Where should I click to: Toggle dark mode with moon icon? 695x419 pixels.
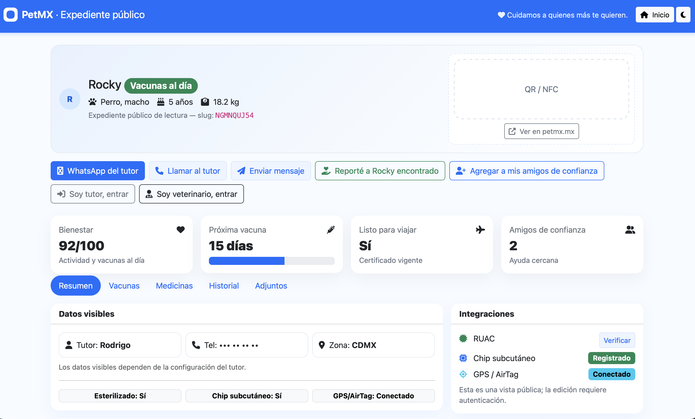(683, 15)
